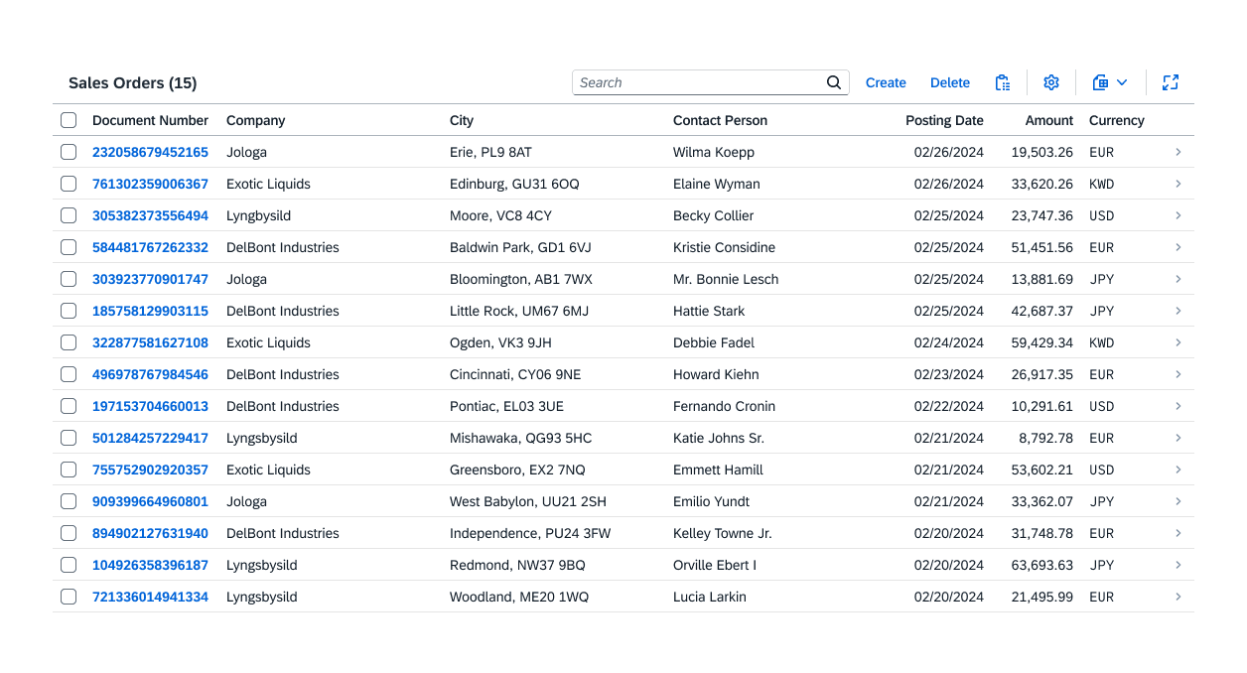This screenshot has height=673, width=1247.
Task: Toggle the select-all checkbox in the header
Action: [68, 119]
